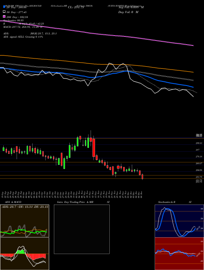Image resolution: width=204 pixels, height=270 pixels.
Task: Click the 287 price axis label
Action: (x=197, y=150)
